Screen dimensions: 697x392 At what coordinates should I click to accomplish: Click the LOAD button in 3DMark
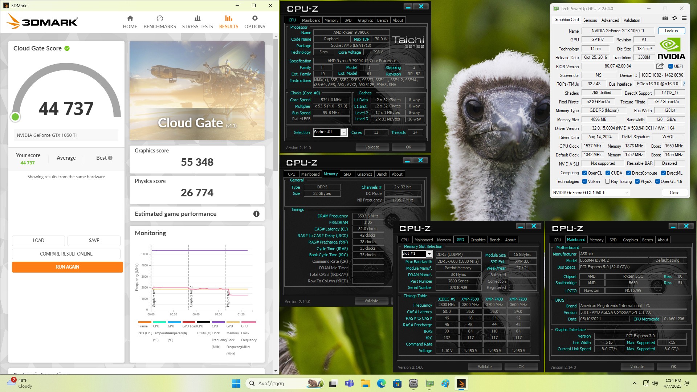(38, 240)
